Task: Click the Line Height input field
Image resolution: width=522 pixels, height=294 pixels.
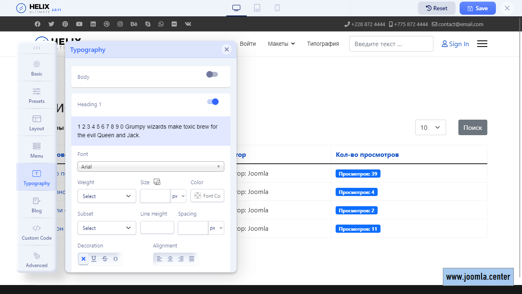Action: point(157,228)
